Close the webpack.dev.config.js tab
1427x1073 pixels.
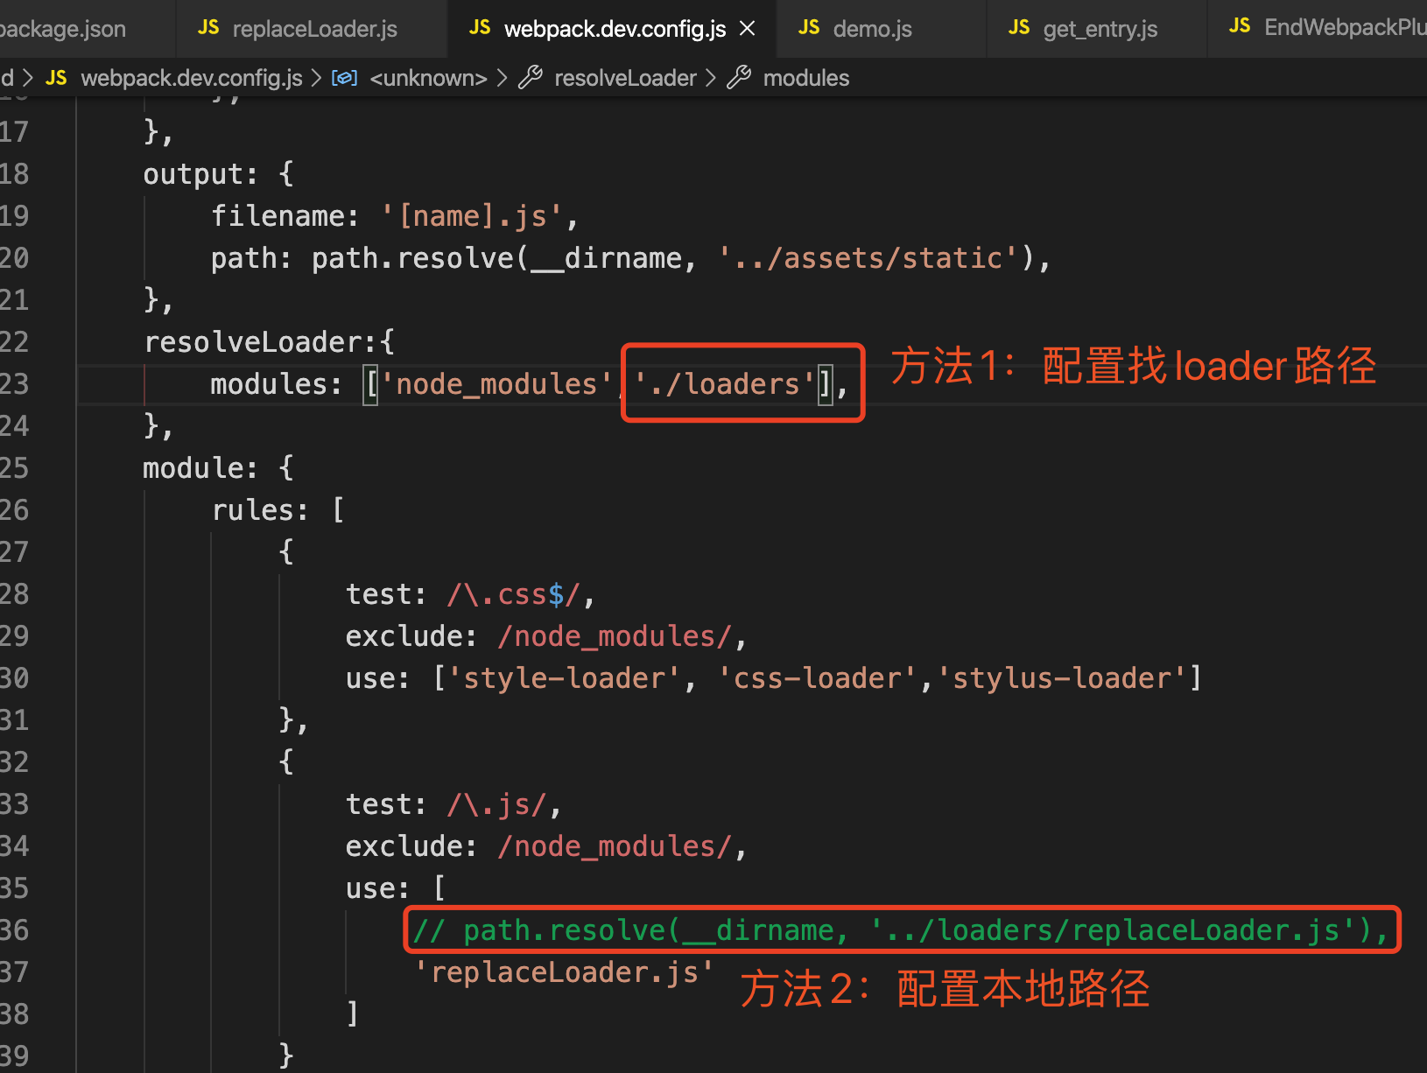[x=748, y=29]
